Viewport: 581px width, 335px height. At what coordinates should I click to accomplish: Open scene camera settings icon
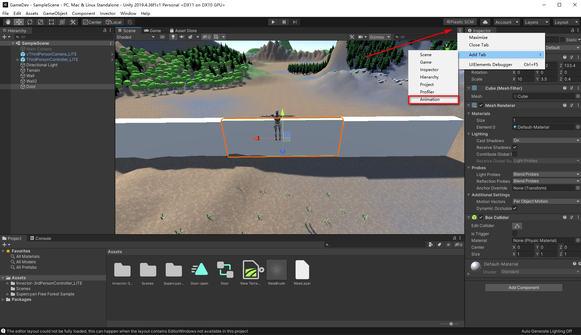(361, 37)
